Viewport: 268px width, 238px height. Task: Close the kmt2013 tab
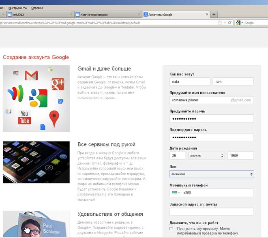coord(71,15)
